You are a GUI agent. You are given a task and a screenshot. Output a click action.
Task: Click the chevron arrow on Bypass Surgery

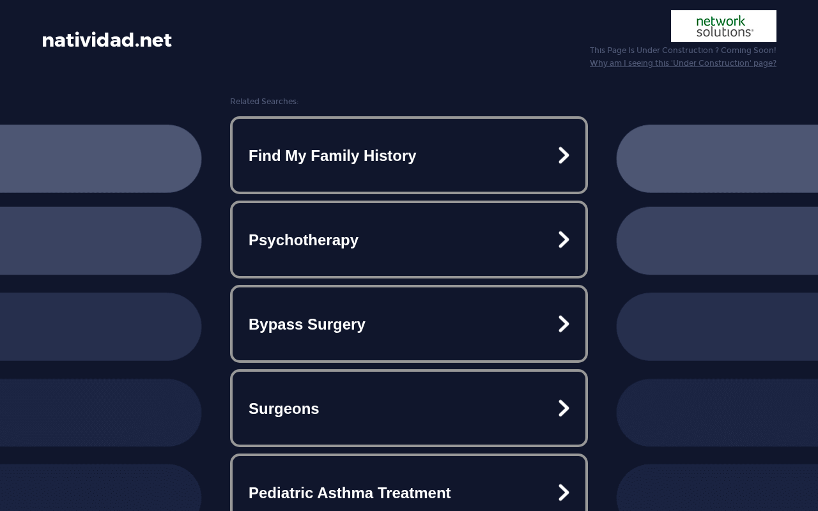pos(564,324)
